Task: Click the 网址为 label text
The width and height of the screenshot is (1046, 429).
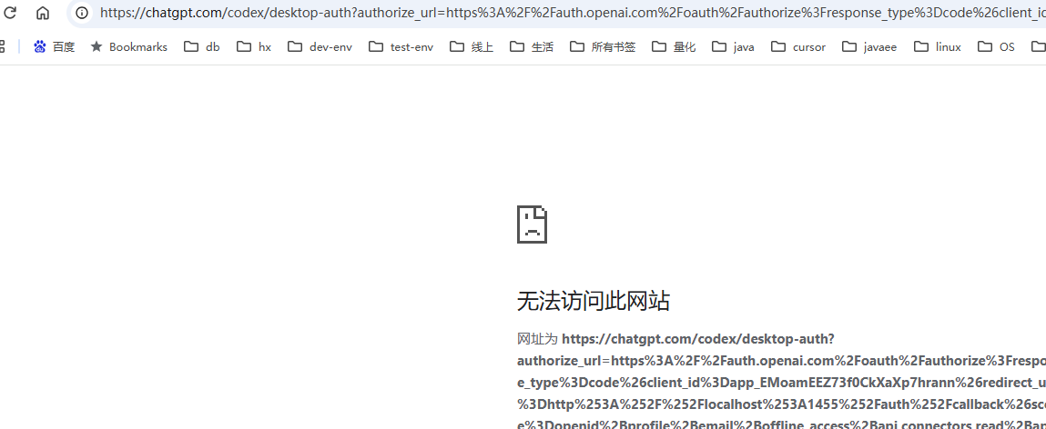Action: point(537,339)
